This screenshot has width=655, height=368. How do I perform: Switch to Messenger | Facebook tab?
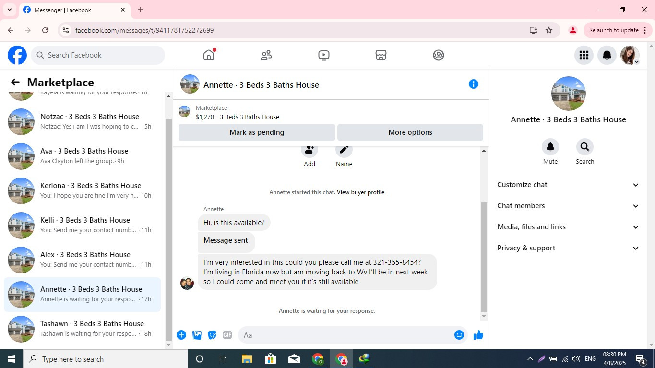click(74, 10)
